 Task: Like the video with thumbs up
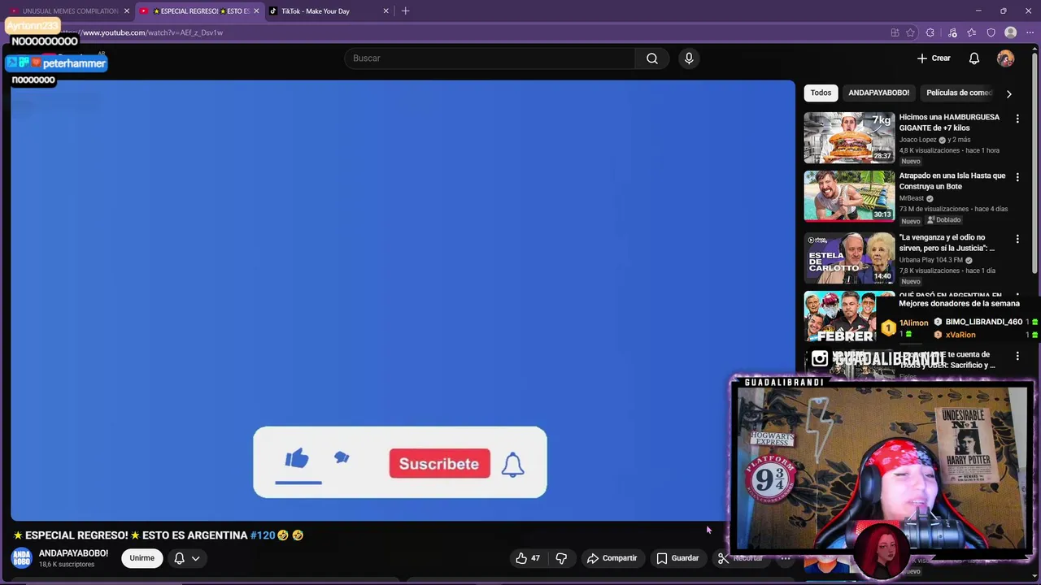coord(528,558)
